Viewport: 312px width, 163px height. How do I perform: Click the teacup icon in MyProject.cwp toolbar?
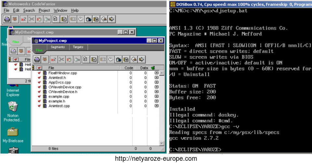[77, 59]
